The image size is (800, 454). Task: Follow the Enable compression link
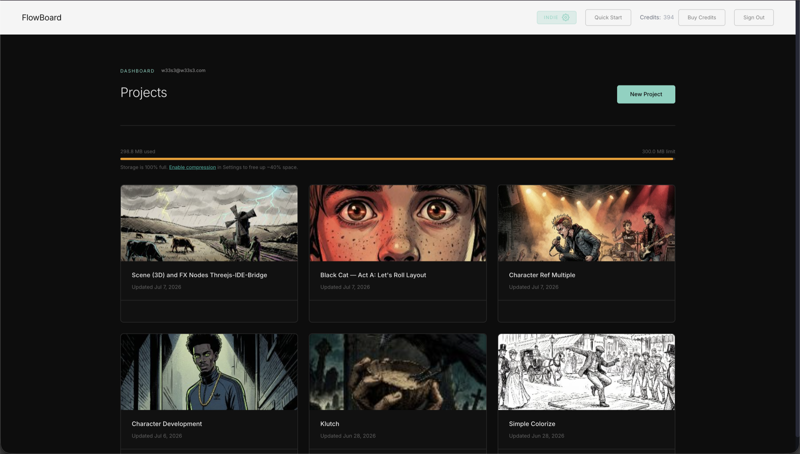(x=192, y=167)
